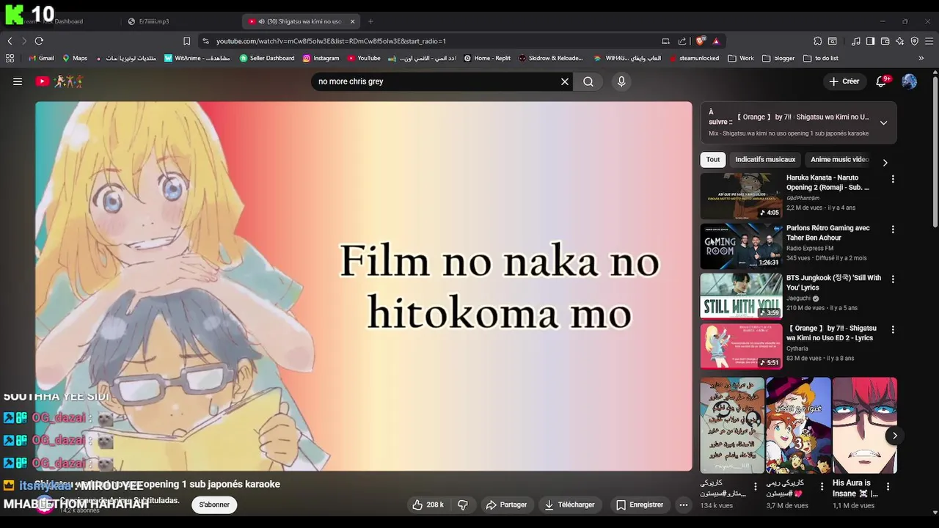
Task: Open options for Parlons Rétro Gaming
Action: pos(893,230)
